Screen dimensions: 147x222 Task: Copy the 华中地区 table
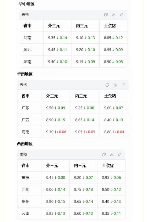click(106, 15)
